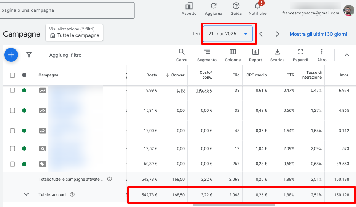Viewport: 356px width, 207px height.
Task: Click the Cerca magnifier icon
Action: [x=182, y=52]
